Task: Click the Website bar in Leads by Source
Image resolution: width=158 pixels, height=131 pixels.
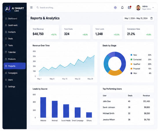Action: click(x=43, y=108)
